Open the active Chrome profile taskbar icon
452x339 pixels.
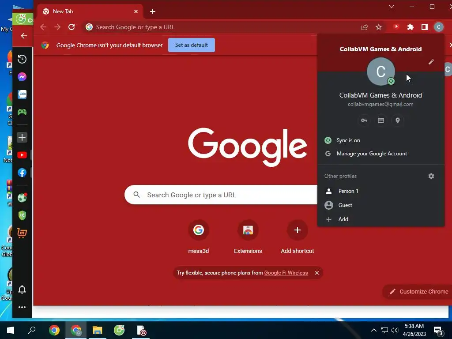[x=76, y=330]
